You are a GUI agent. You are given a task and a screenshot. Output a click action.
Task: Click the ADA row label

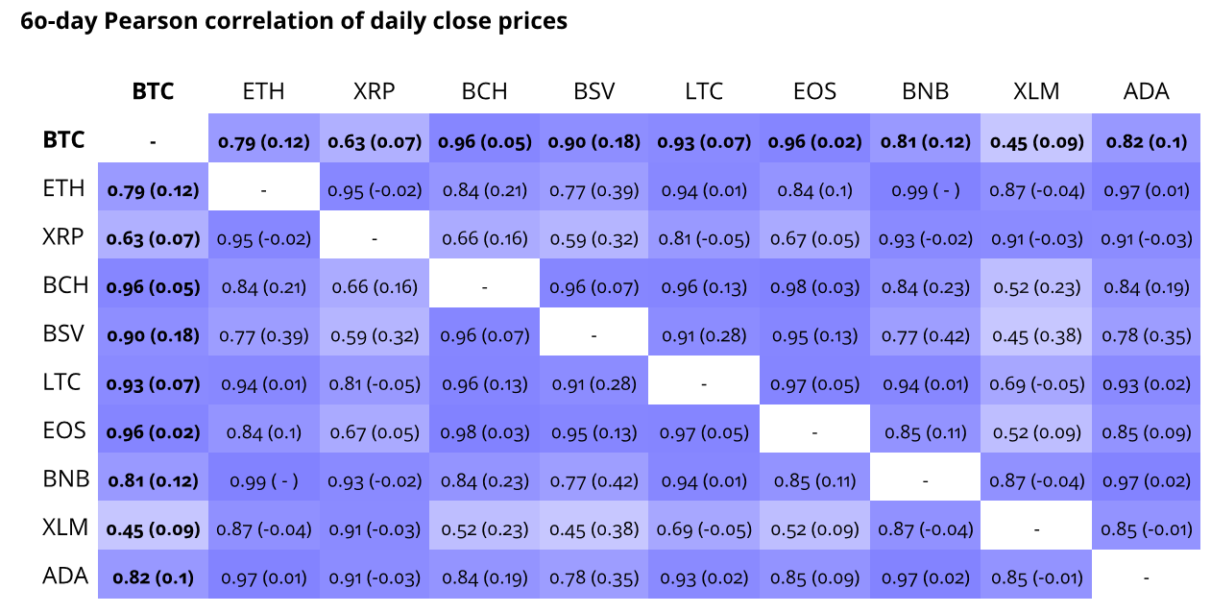(65, 576)
